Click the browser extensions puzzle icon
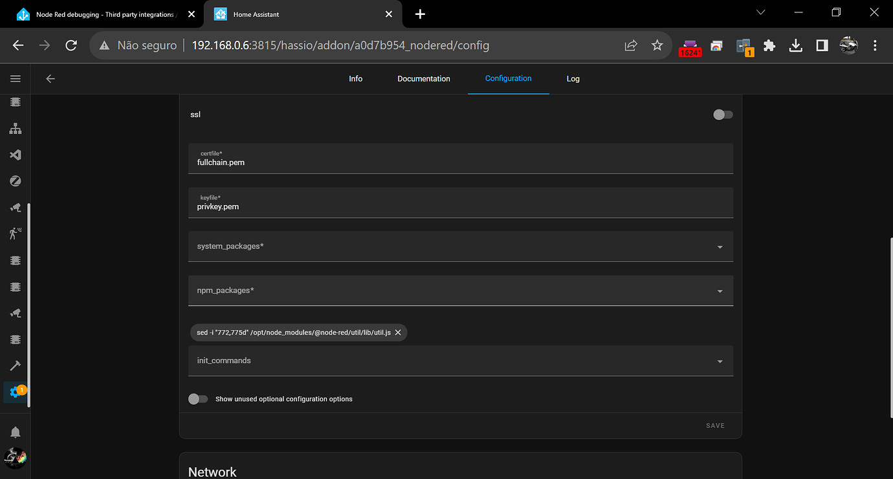The image size is (893, 479). 769,45
